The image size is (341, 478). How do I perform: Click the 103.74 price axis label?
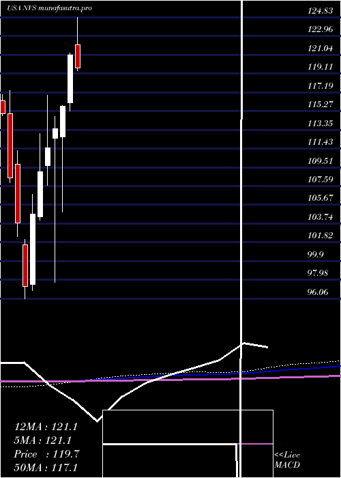click(321, 217)
